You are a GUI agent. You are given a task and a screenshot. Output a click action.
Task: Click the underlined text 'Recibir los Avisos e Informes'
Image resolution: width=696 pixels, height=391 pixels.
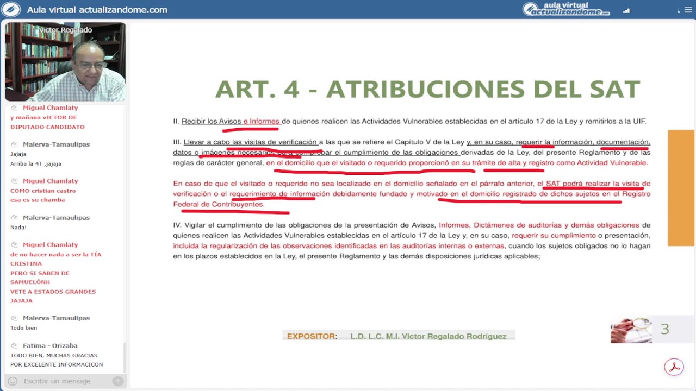231,122
